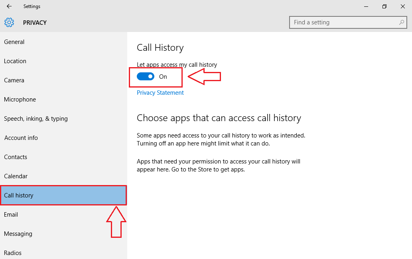This screenshot has height=259, width=412.
Task: Select Location in the sidebar
Action: tap(63, 61)
